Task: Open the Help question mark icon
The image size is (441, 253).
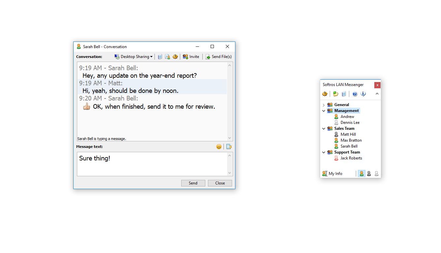Action: (355, 94)
